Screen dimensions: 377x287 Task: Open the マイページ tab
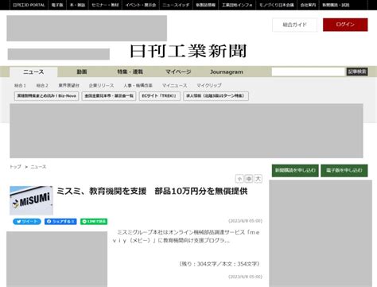(x=178, y=72)
